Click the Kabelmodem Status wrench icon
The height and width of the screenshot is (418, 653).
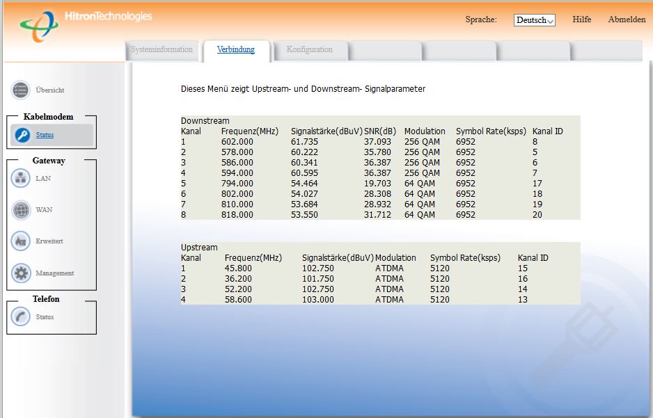(x=22, y=135)
